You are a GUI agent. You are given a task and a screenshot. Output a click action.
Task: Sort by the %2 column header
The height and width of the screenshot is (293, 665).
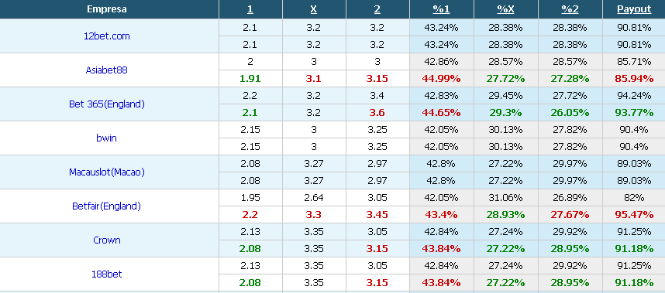tap(570, 9)
